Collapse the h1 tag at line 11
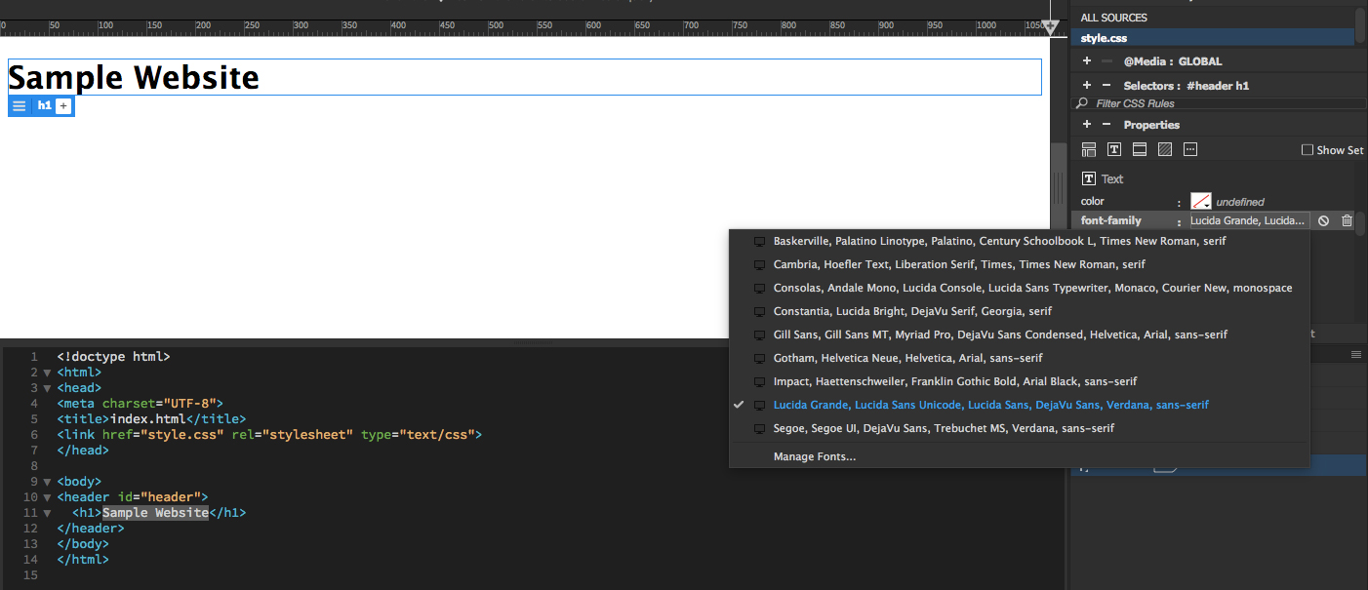 [x=47, y=513]
